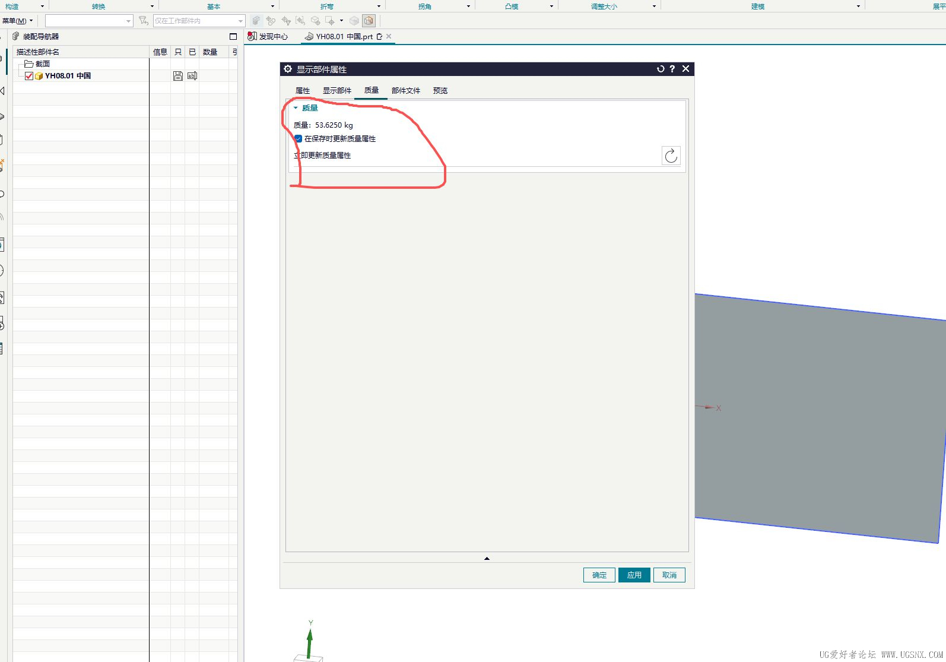Click the text-box icon in YH08.01 row
Viewport: 946px width, 662px height.
(x=192, y=76)
